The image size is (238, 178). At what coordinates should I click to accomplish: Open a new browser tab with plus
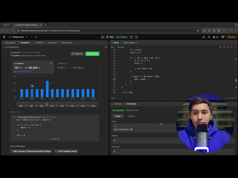click(46, 25)
